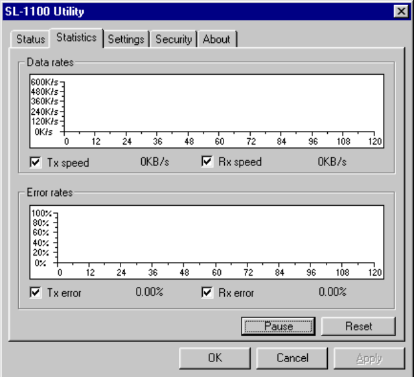This screenshot has height=377, width=414.
Task: Toggle the Rx error checkbox
Action: 207,293
